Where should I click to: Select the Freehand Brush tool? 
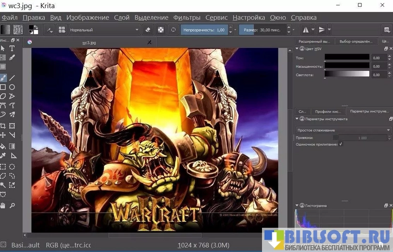point(3,77)
